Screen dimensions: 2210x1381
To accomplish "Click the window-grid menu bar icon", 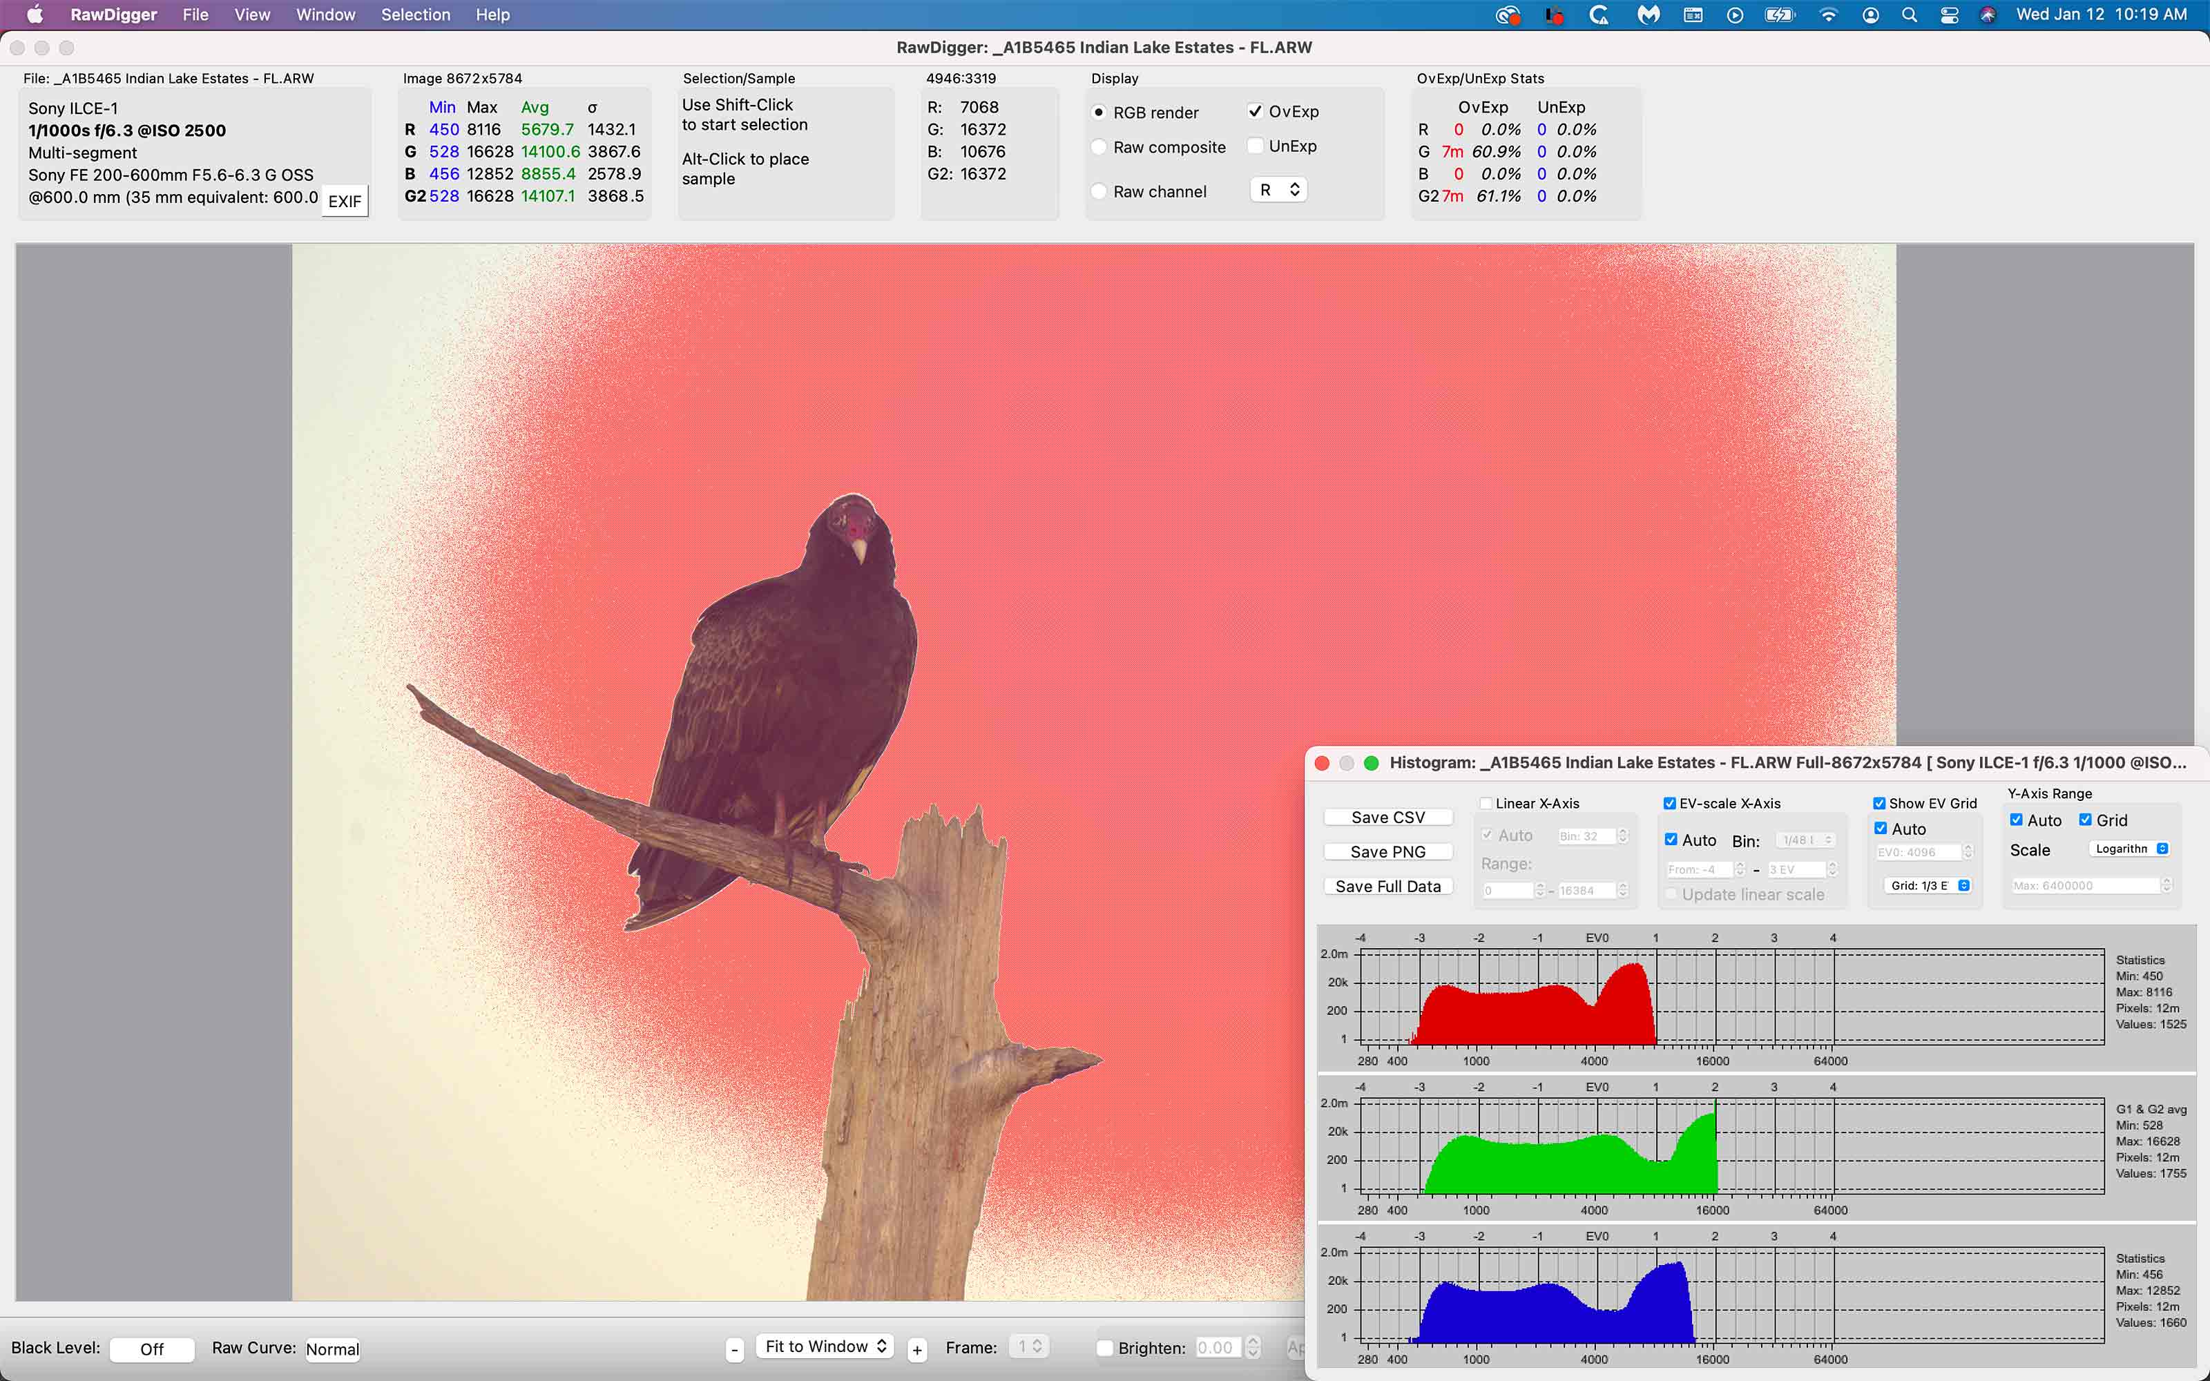I will pos(1693,15).
